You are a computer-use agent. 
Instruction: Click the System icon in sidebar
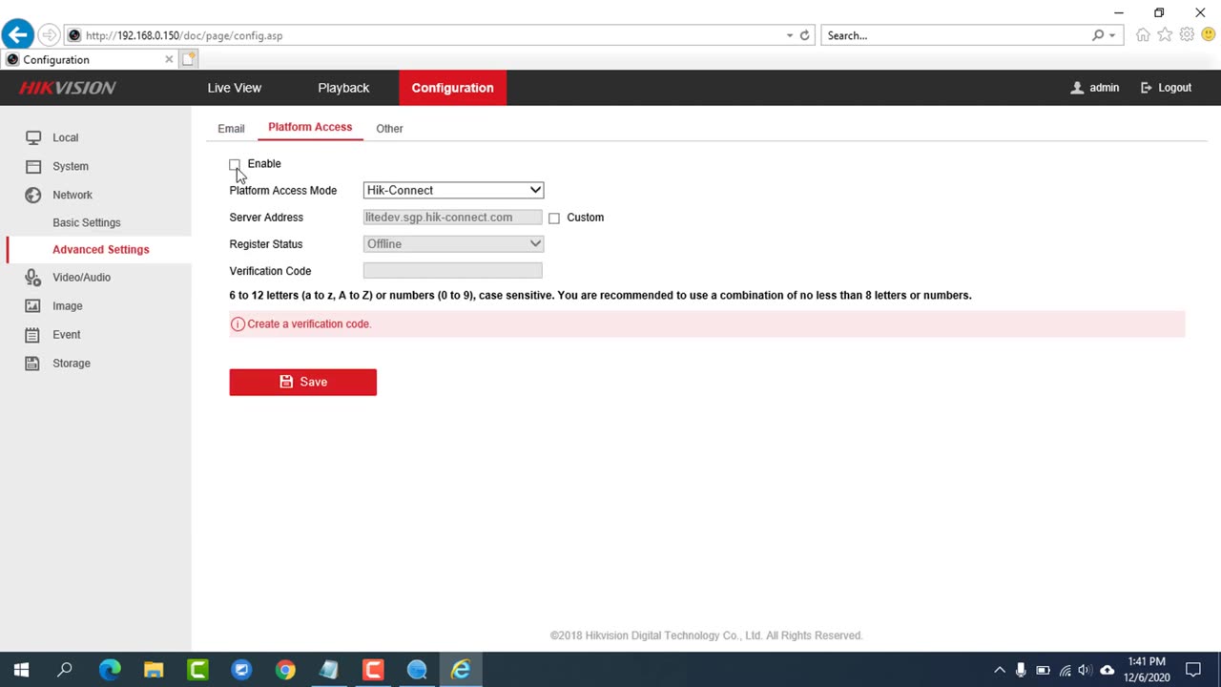(33, 166)
